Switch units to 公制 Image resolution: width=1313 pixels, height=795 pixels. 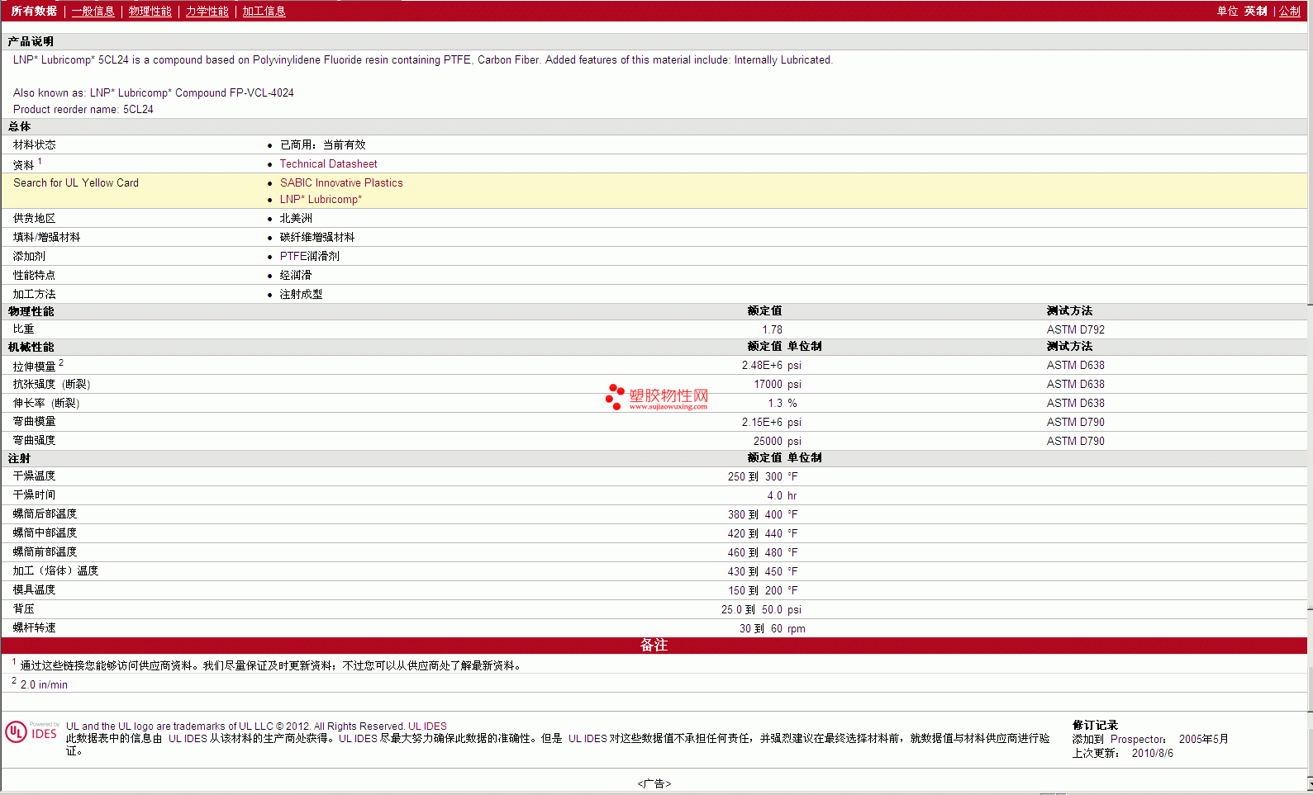1290,11
